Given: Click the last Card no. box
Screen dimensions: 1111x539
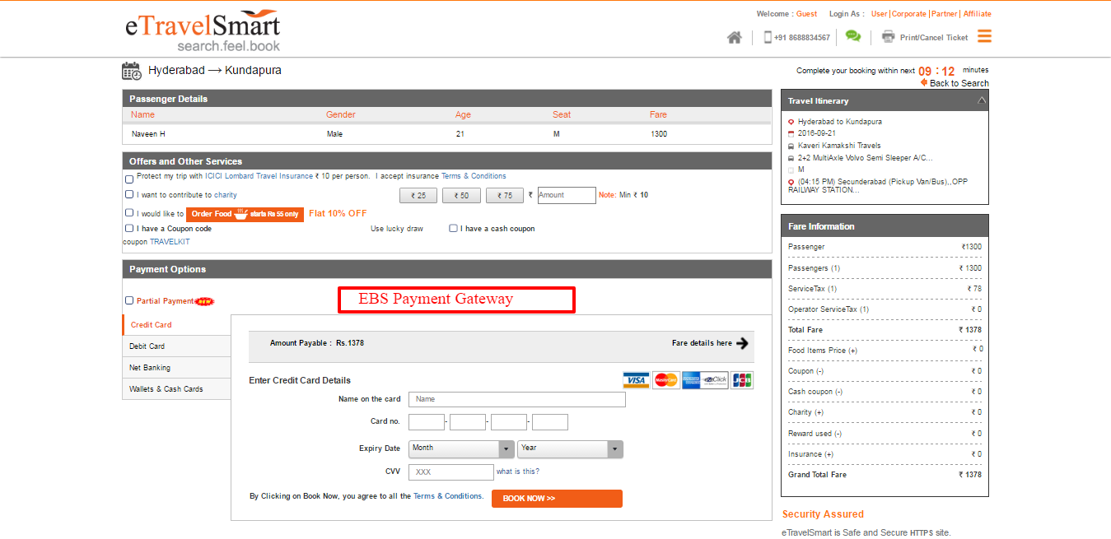Looking at the screenshot, I should coord(550,422).
